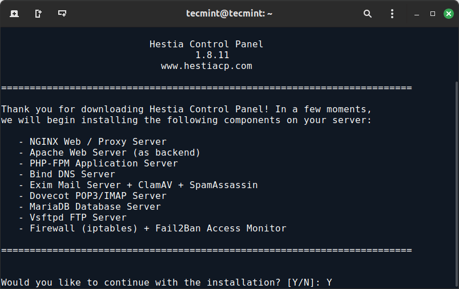The width and height of the screenshot is (459, 289).
Task: Open the terminal search tool
Action: tap(368, 14)
